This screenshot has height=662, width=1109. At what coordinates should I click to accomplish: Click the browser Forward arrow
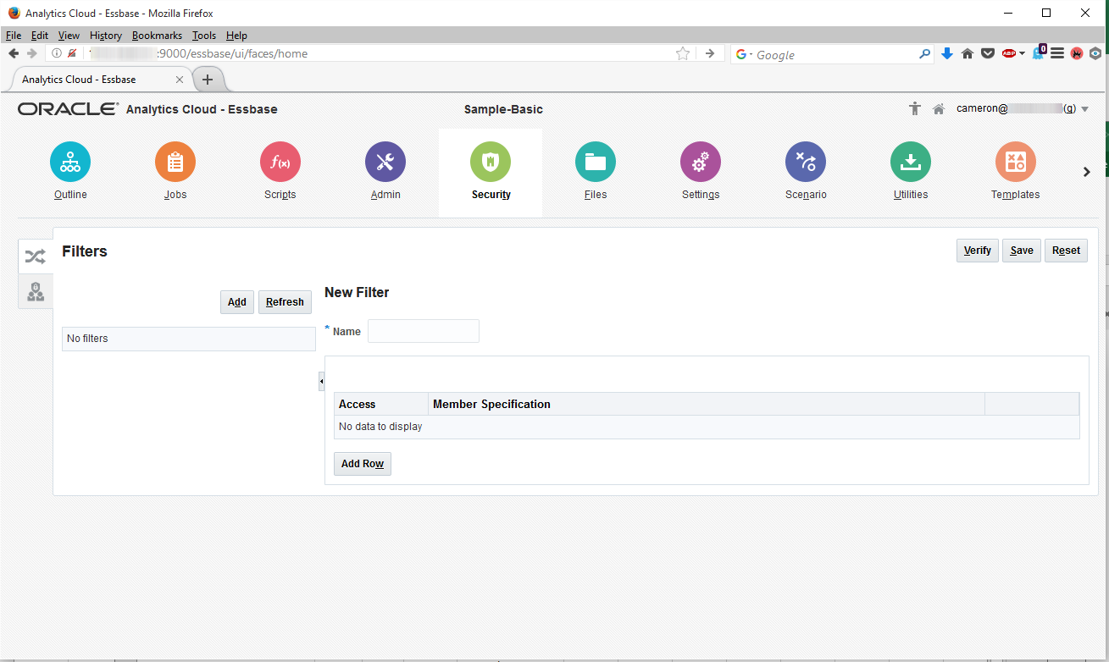point(32,53)
